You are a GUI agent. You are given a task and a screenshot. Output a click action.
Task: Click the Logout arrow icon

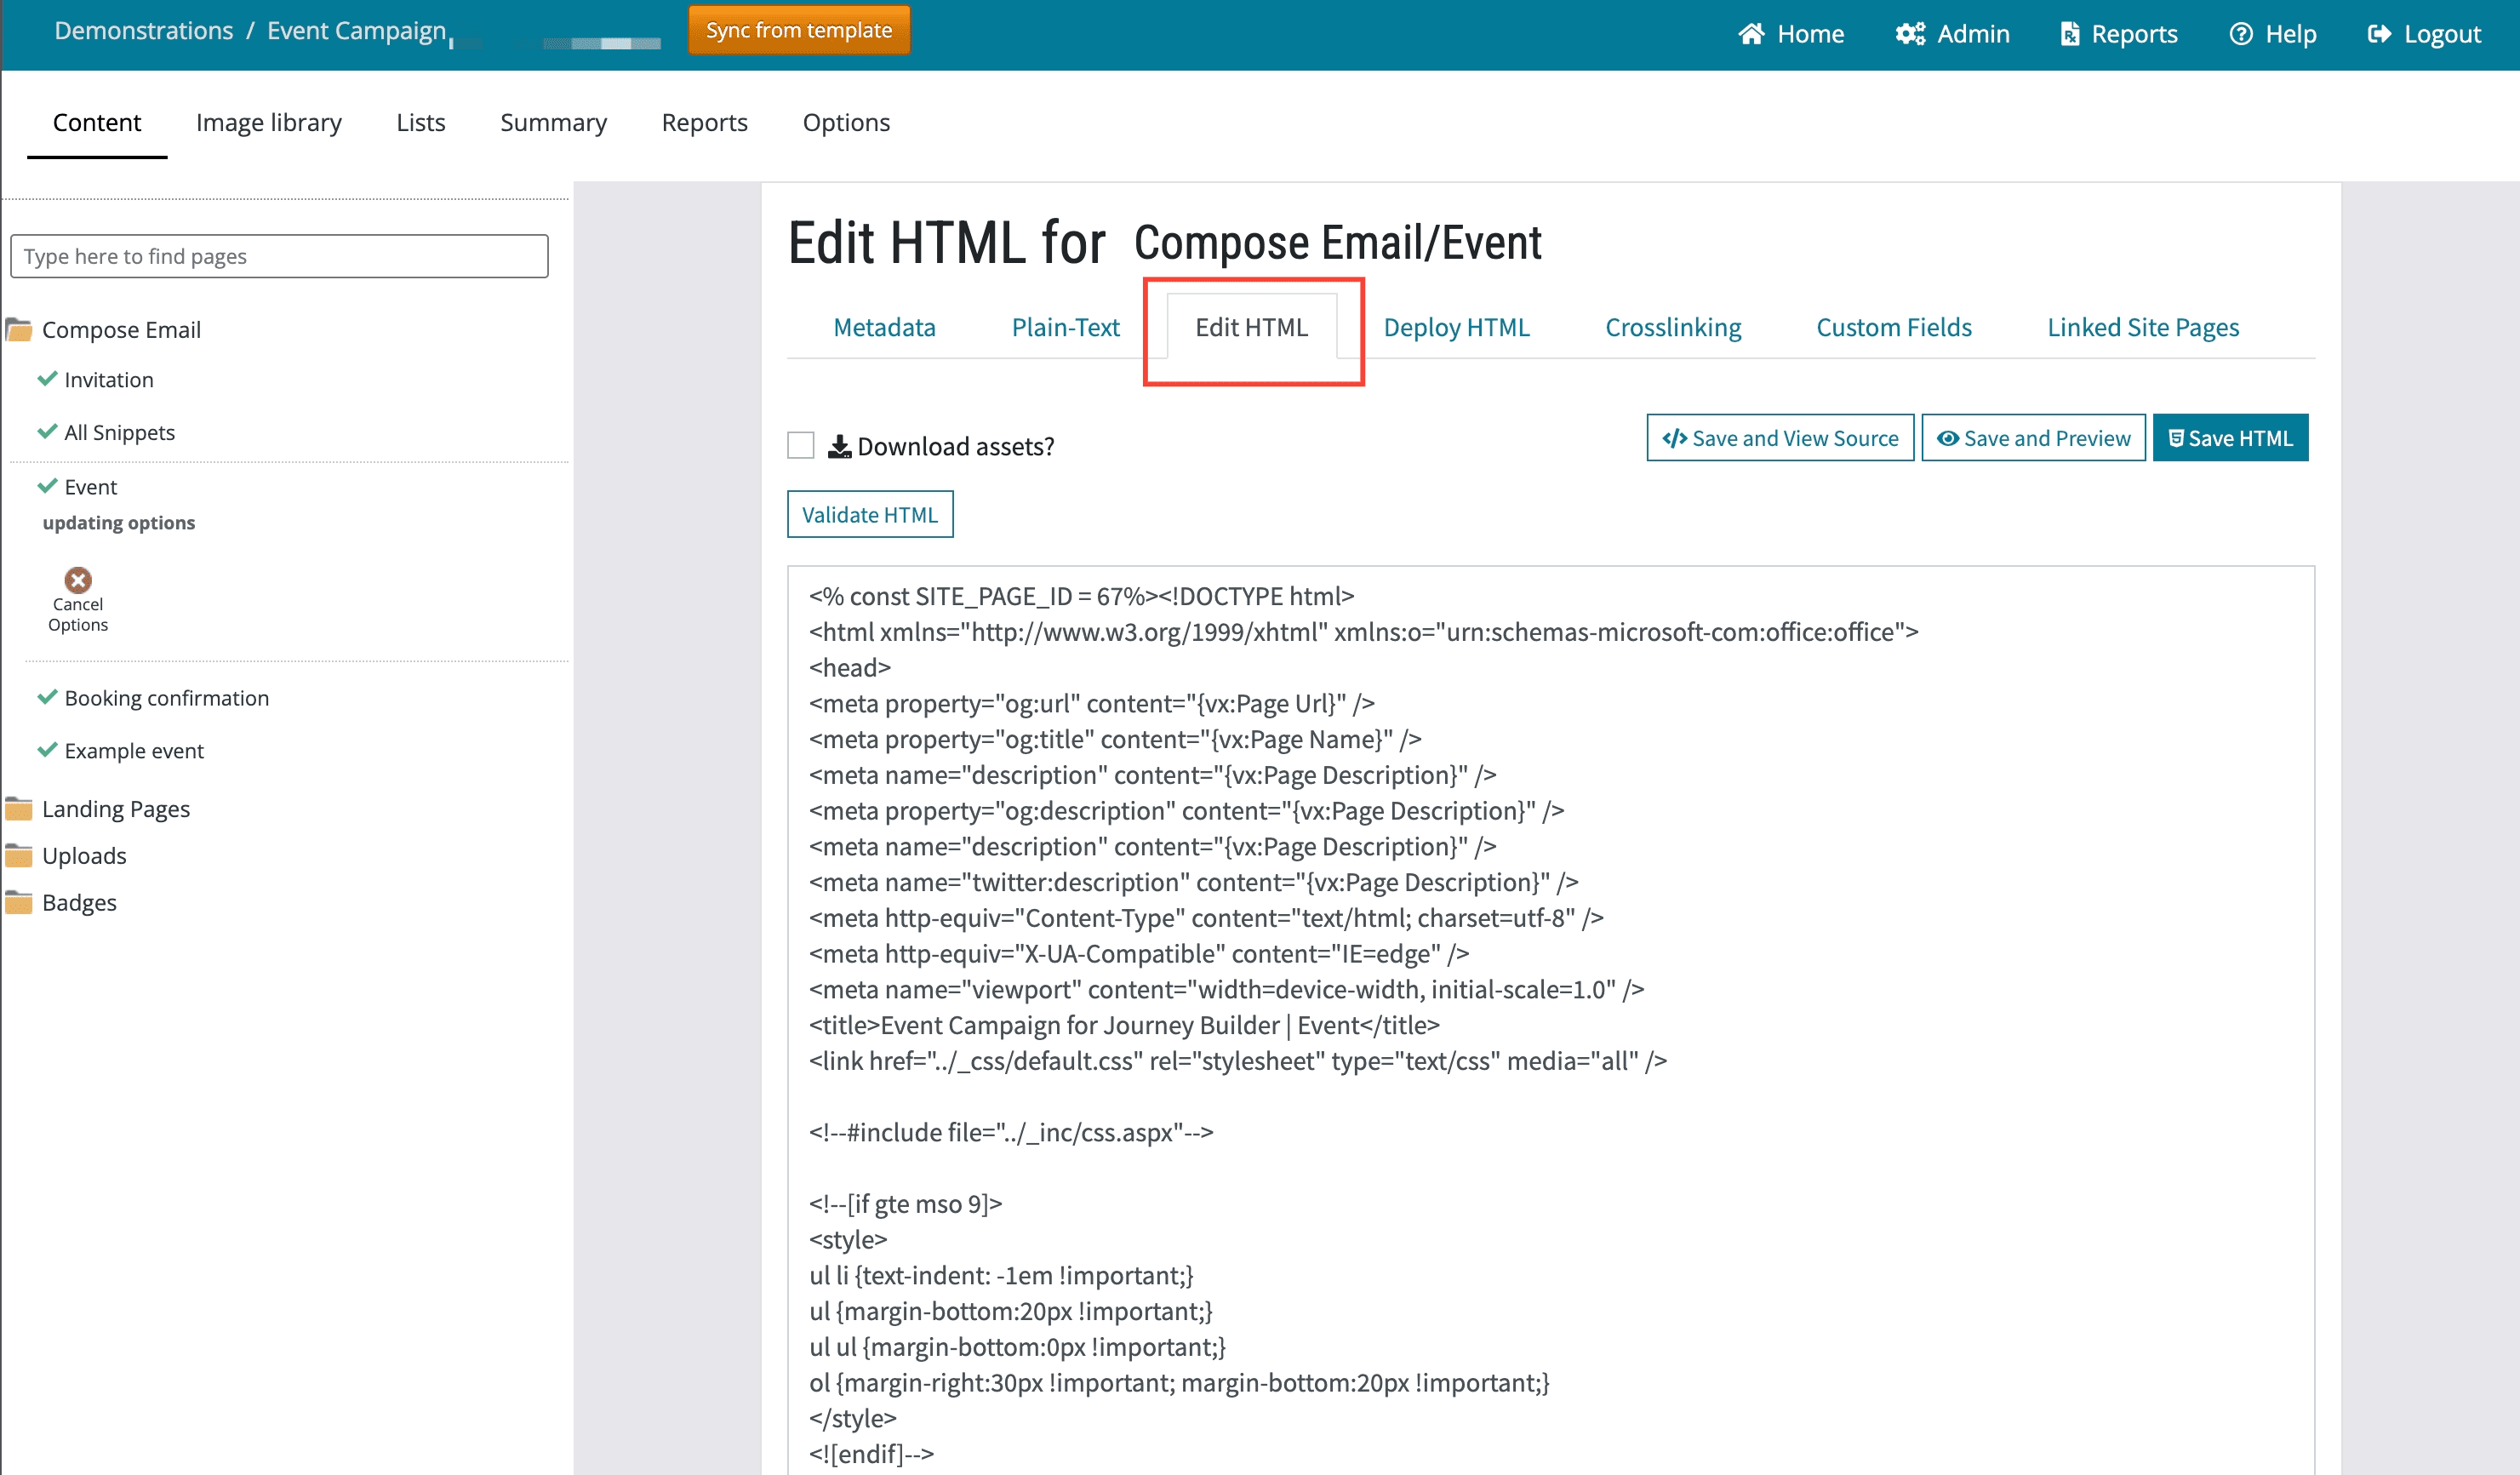(x=2379, y=34)
